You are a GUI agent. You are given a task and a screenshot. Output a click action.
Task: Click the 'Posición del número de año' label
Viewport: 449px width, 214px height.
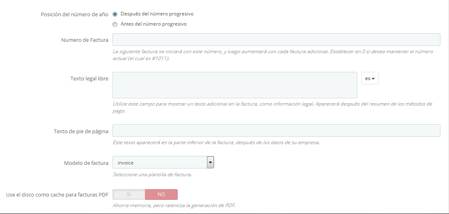pos(74,14)
